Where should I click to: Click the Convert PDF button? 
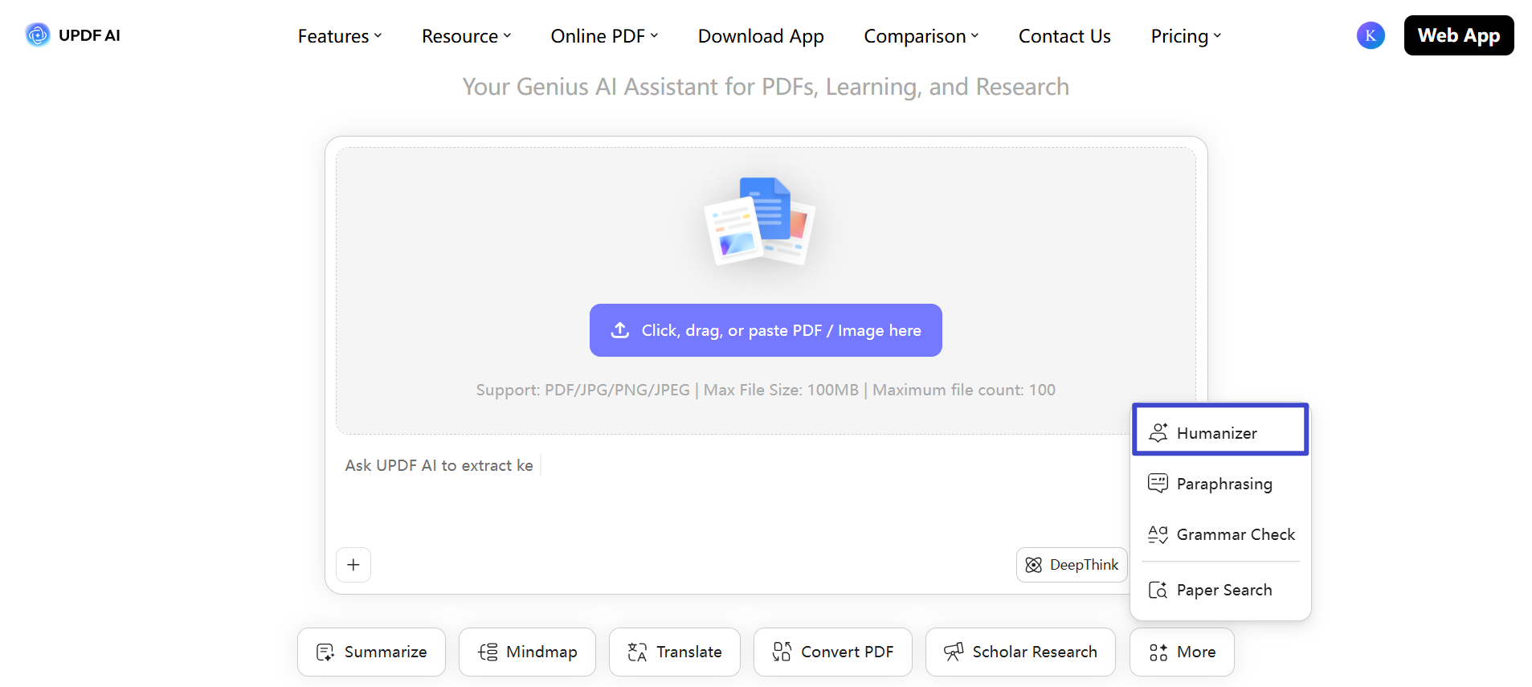(x=832, y=652)
